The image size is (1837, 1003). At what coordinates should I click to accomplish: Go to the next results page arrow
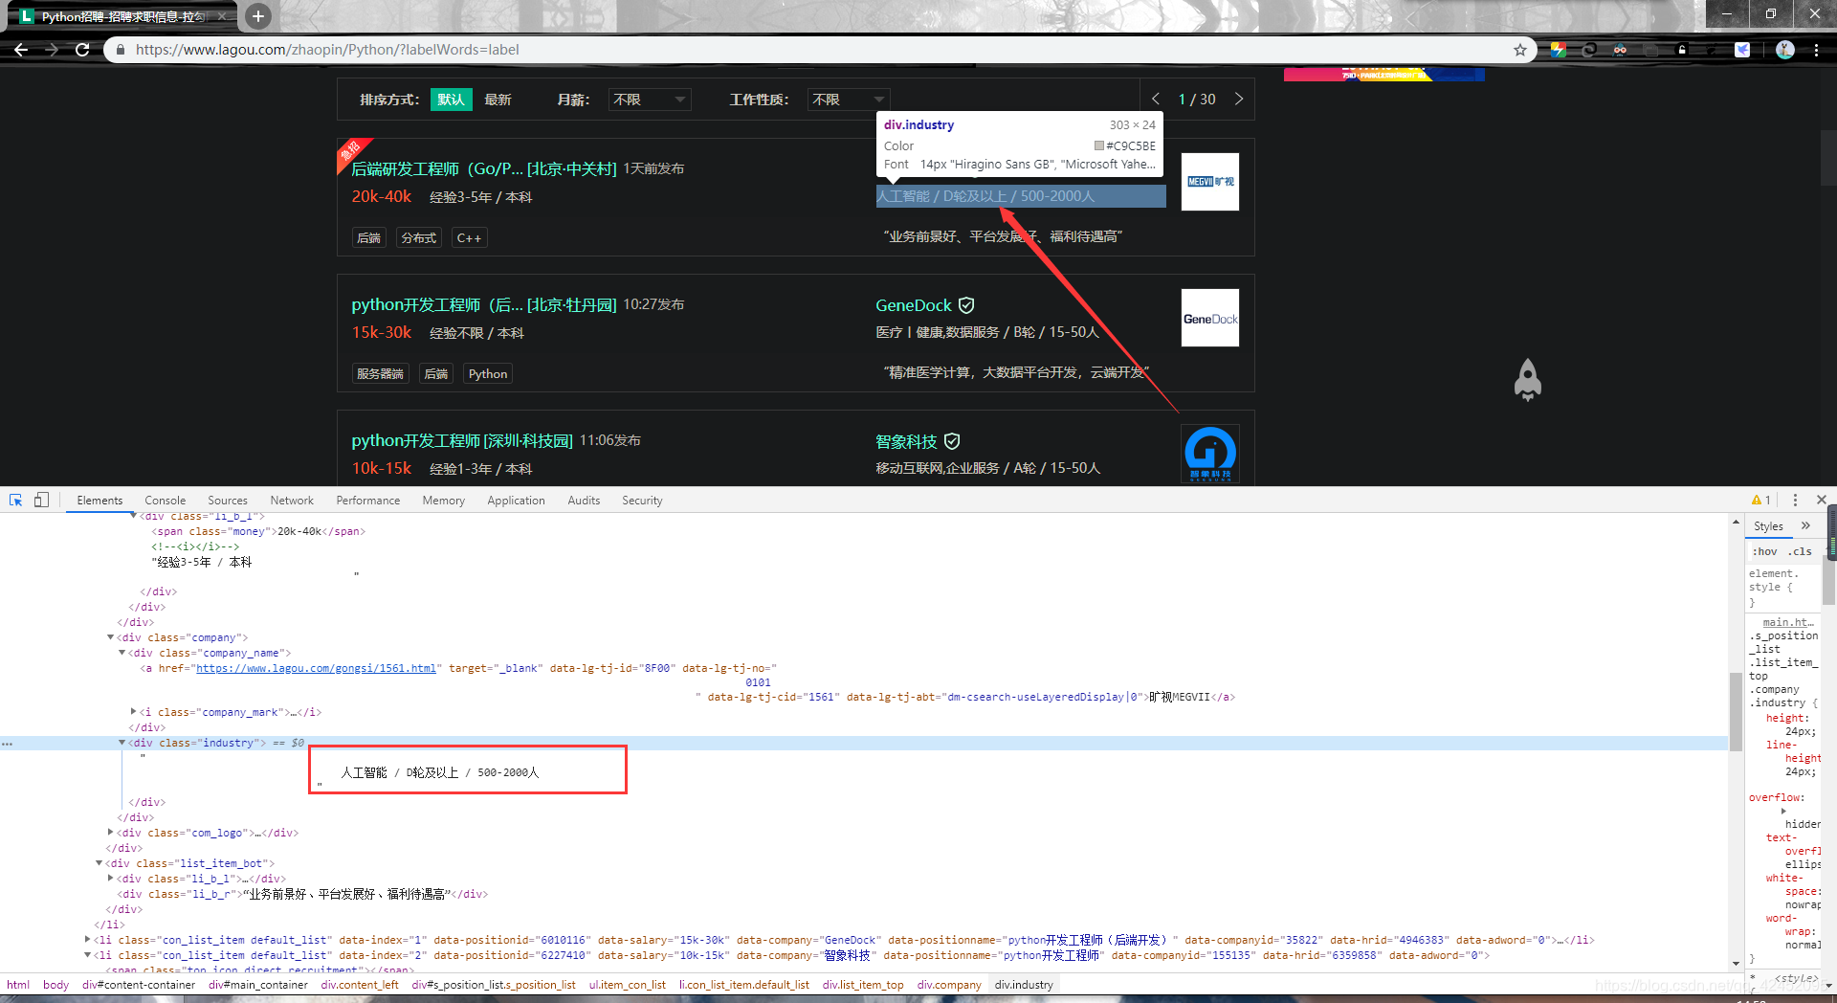pos(1239,99)
